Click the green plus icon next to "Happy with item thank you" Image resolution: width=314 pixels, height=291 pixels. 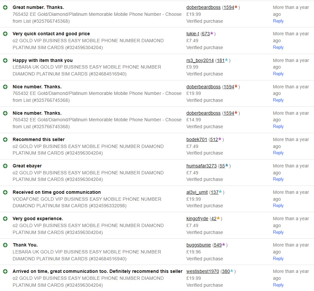(x=5, y=60)
